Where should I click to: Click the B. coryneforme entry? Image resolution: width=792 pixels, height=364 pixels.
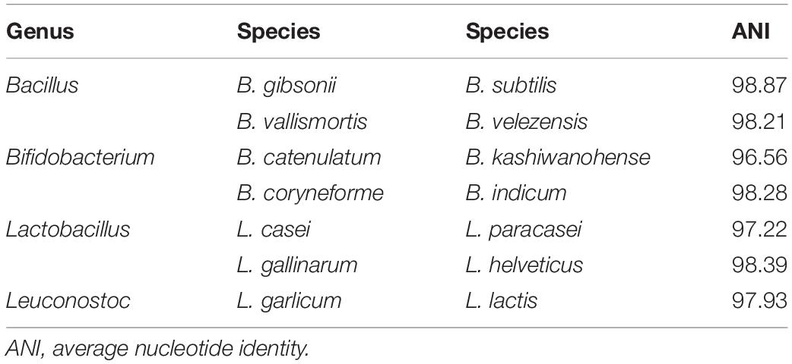point(310,194)
